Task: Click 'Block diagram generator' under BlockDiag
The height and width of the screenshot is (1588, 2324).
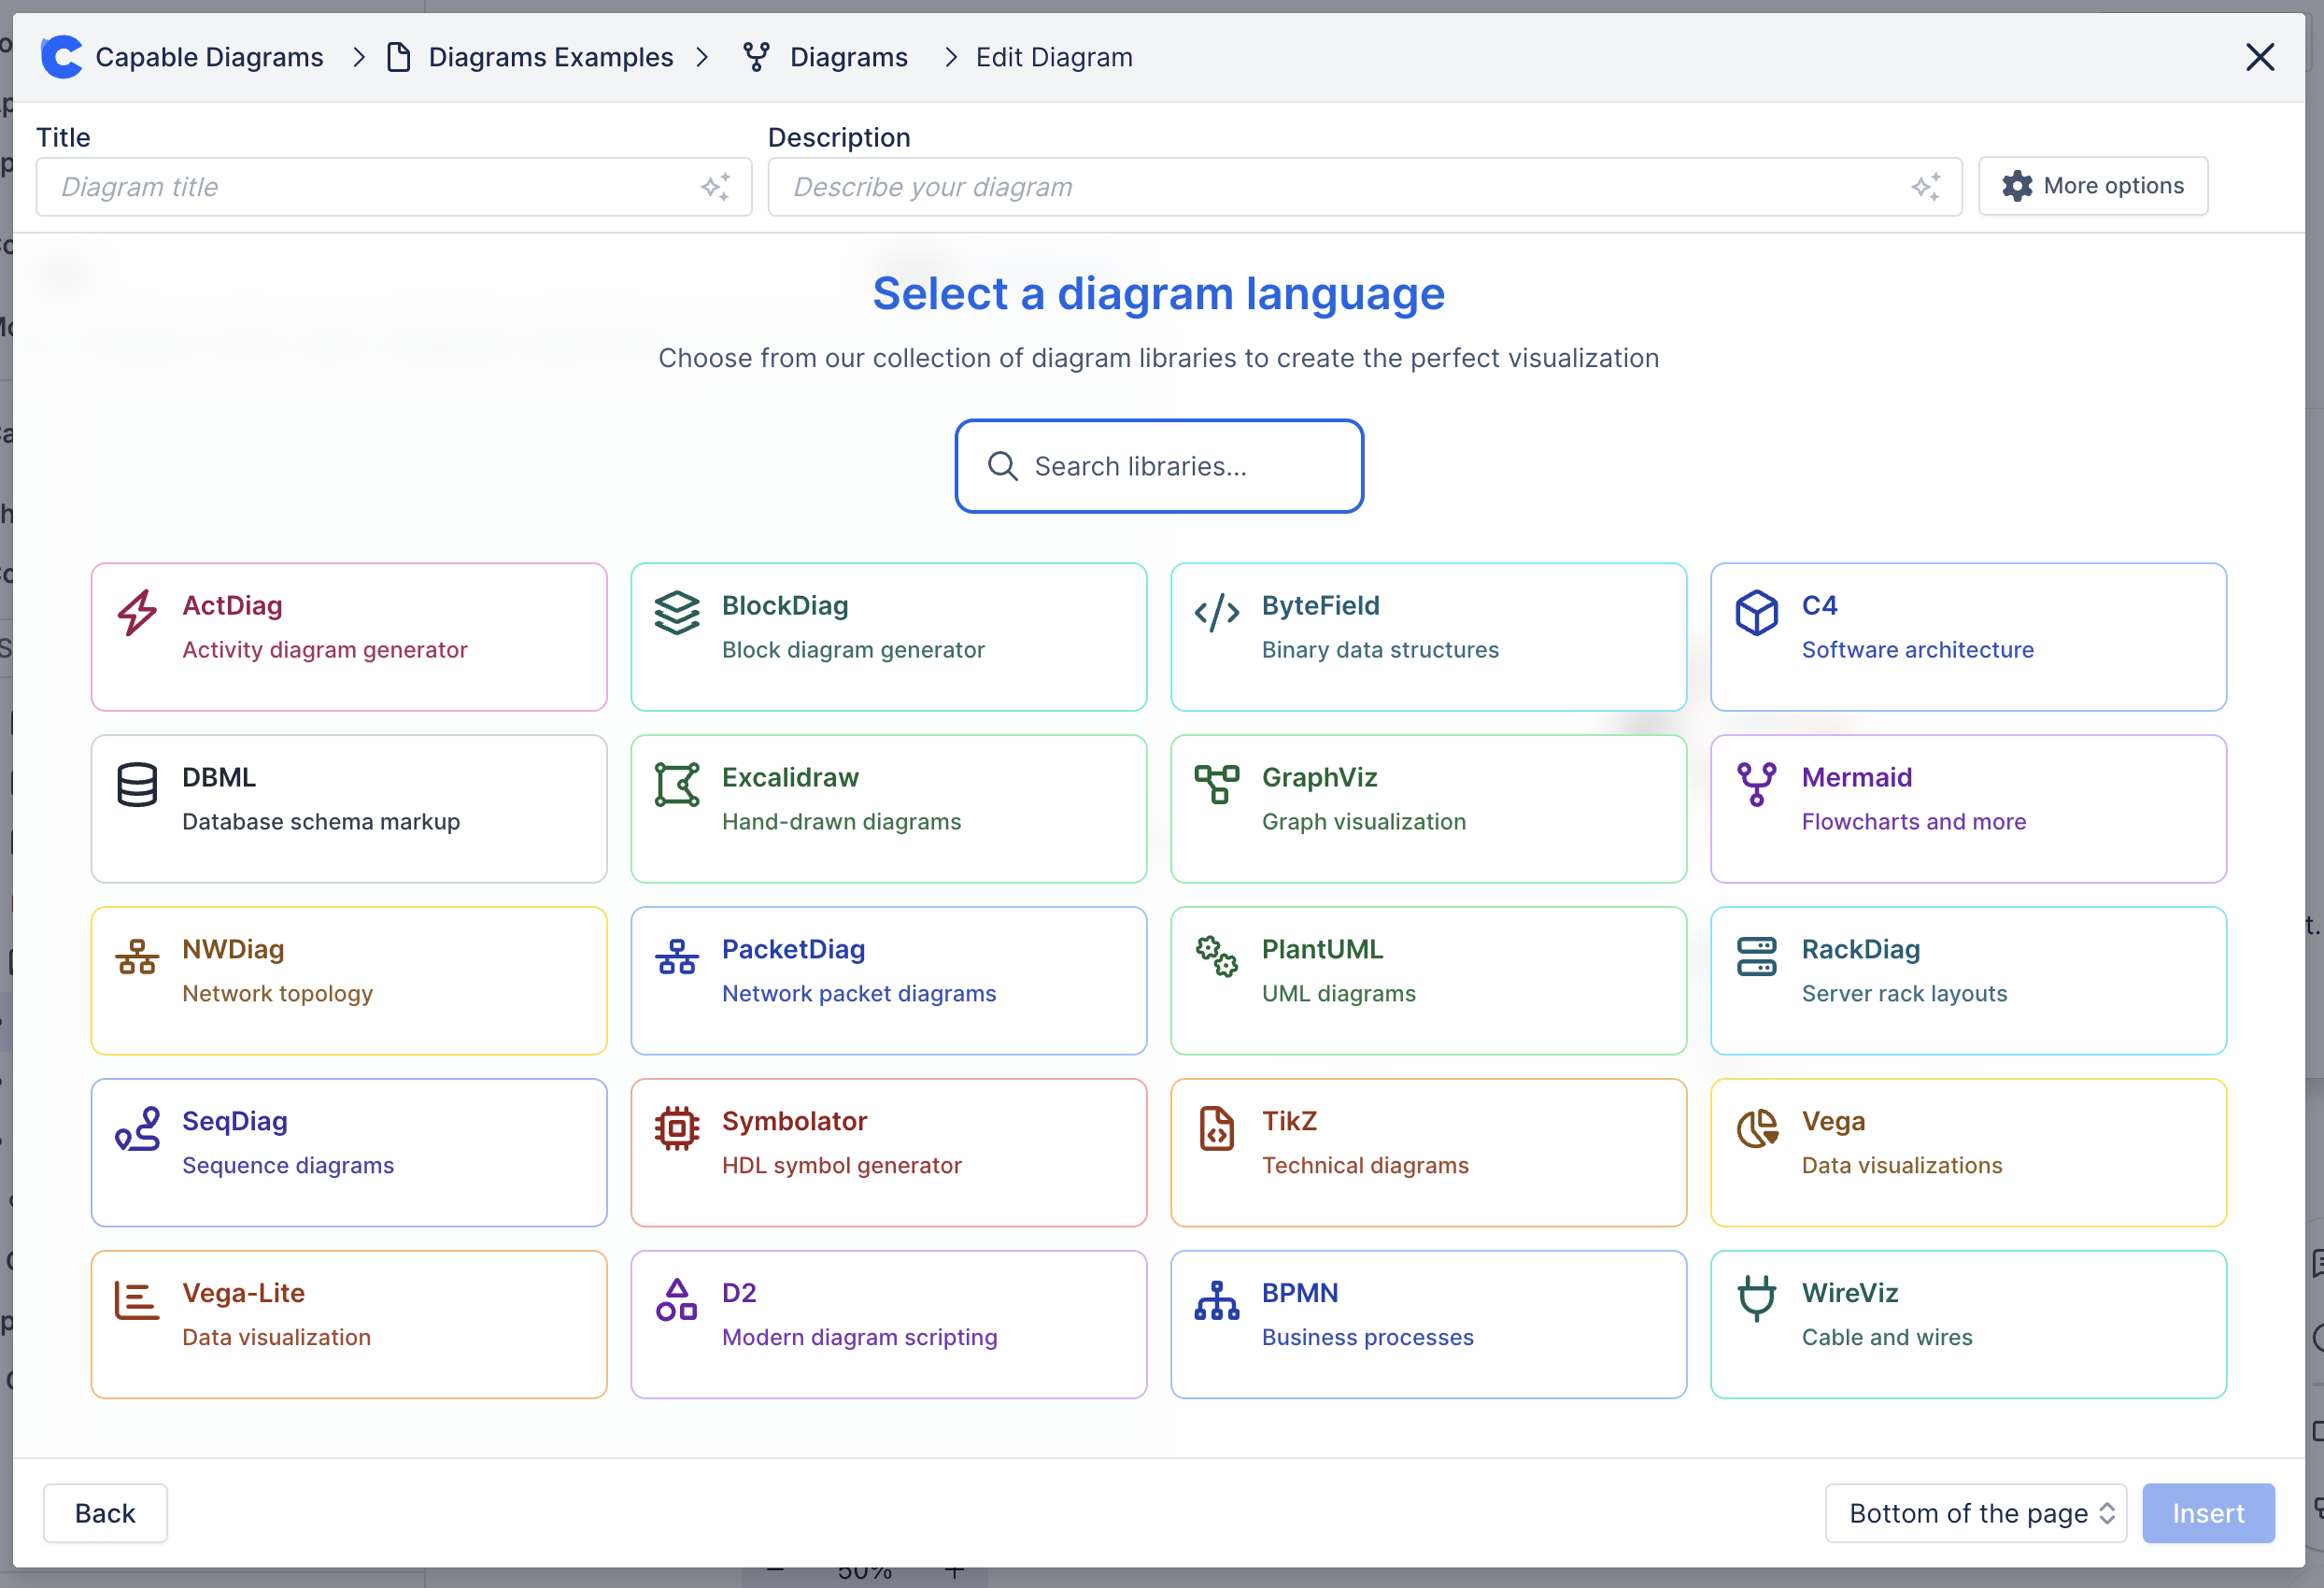Action: pos(853,649)
